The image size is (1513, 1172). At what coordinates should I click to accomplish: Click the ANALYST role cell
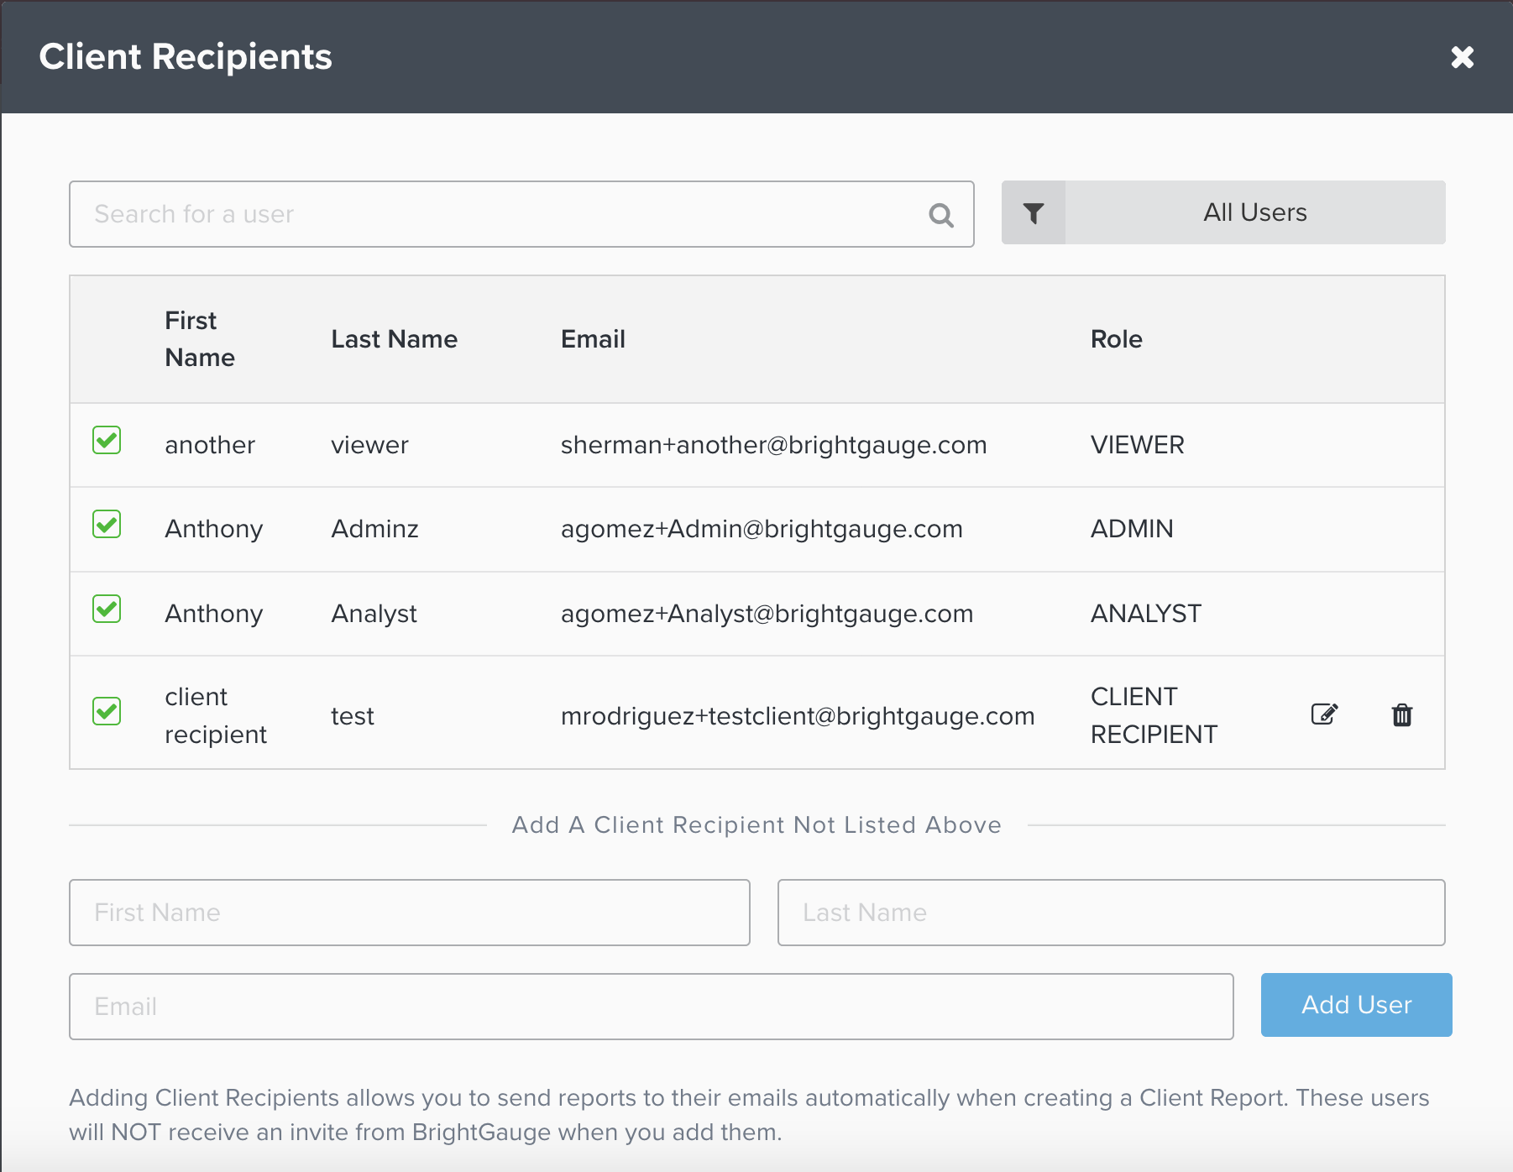pos(1145,614)
